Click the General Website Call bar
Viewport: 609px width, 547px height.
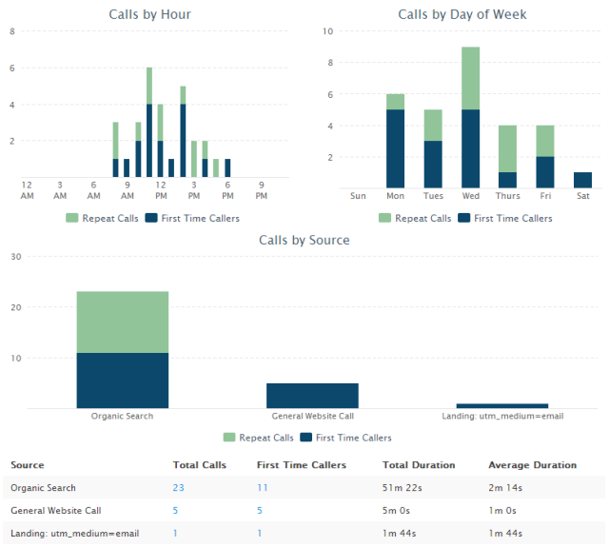tap(312, 396)
